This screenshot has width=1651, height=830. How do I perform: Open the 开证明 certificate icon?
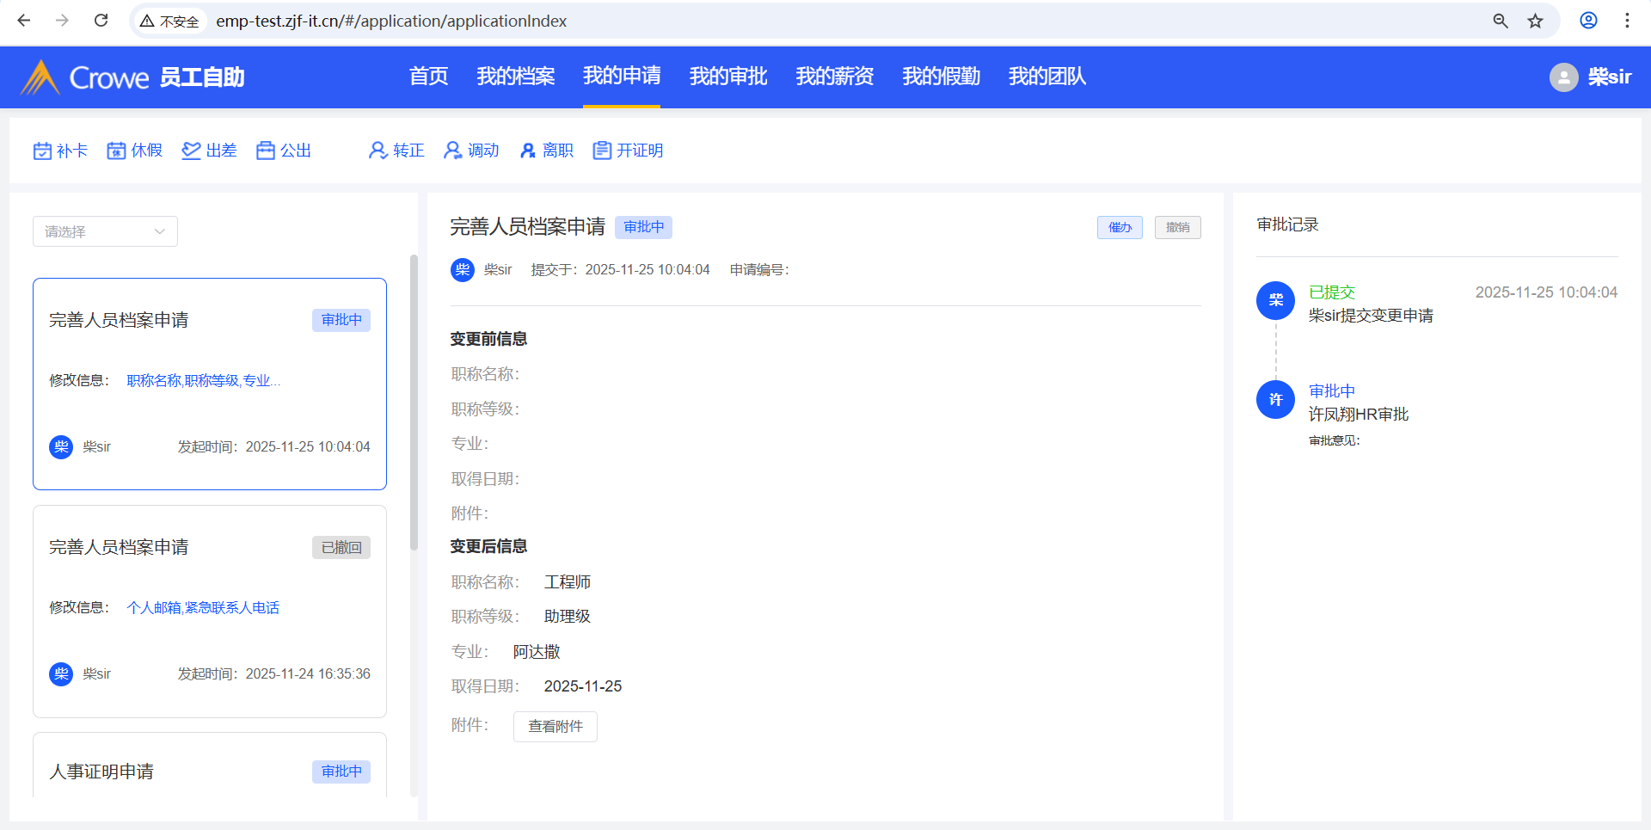click(x=602, y=151)
